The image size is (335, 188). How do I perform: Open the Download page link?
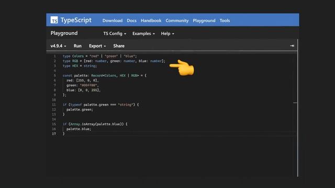pyautogui.click(x=113, y=20)
